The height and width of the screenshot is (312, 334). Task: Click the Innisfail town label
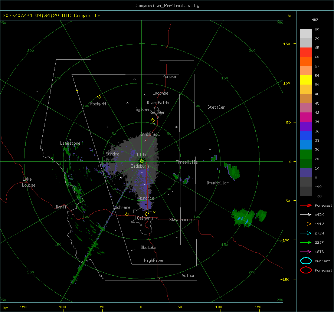coord(150,134)
